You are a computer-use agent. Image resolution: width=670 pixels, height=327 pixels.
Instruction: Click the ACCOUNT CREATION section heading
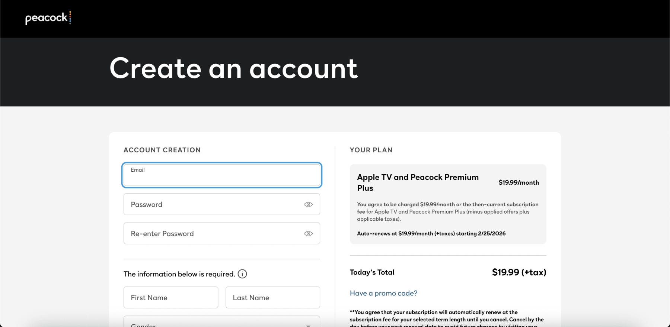pyautogui.click(x=162, y=150)
